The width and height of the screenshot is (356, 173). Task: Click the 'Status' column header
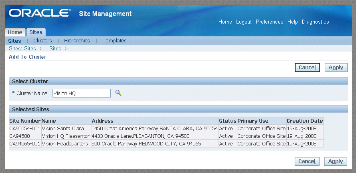pos(227,121)
